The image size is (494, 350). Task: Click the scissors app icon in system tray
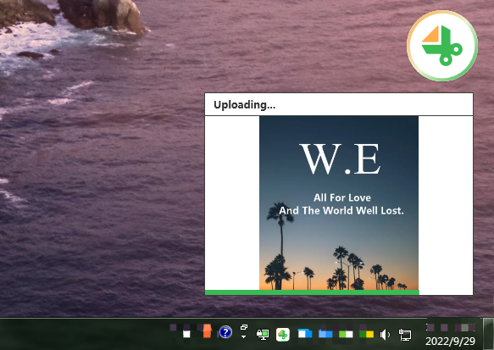283,334
